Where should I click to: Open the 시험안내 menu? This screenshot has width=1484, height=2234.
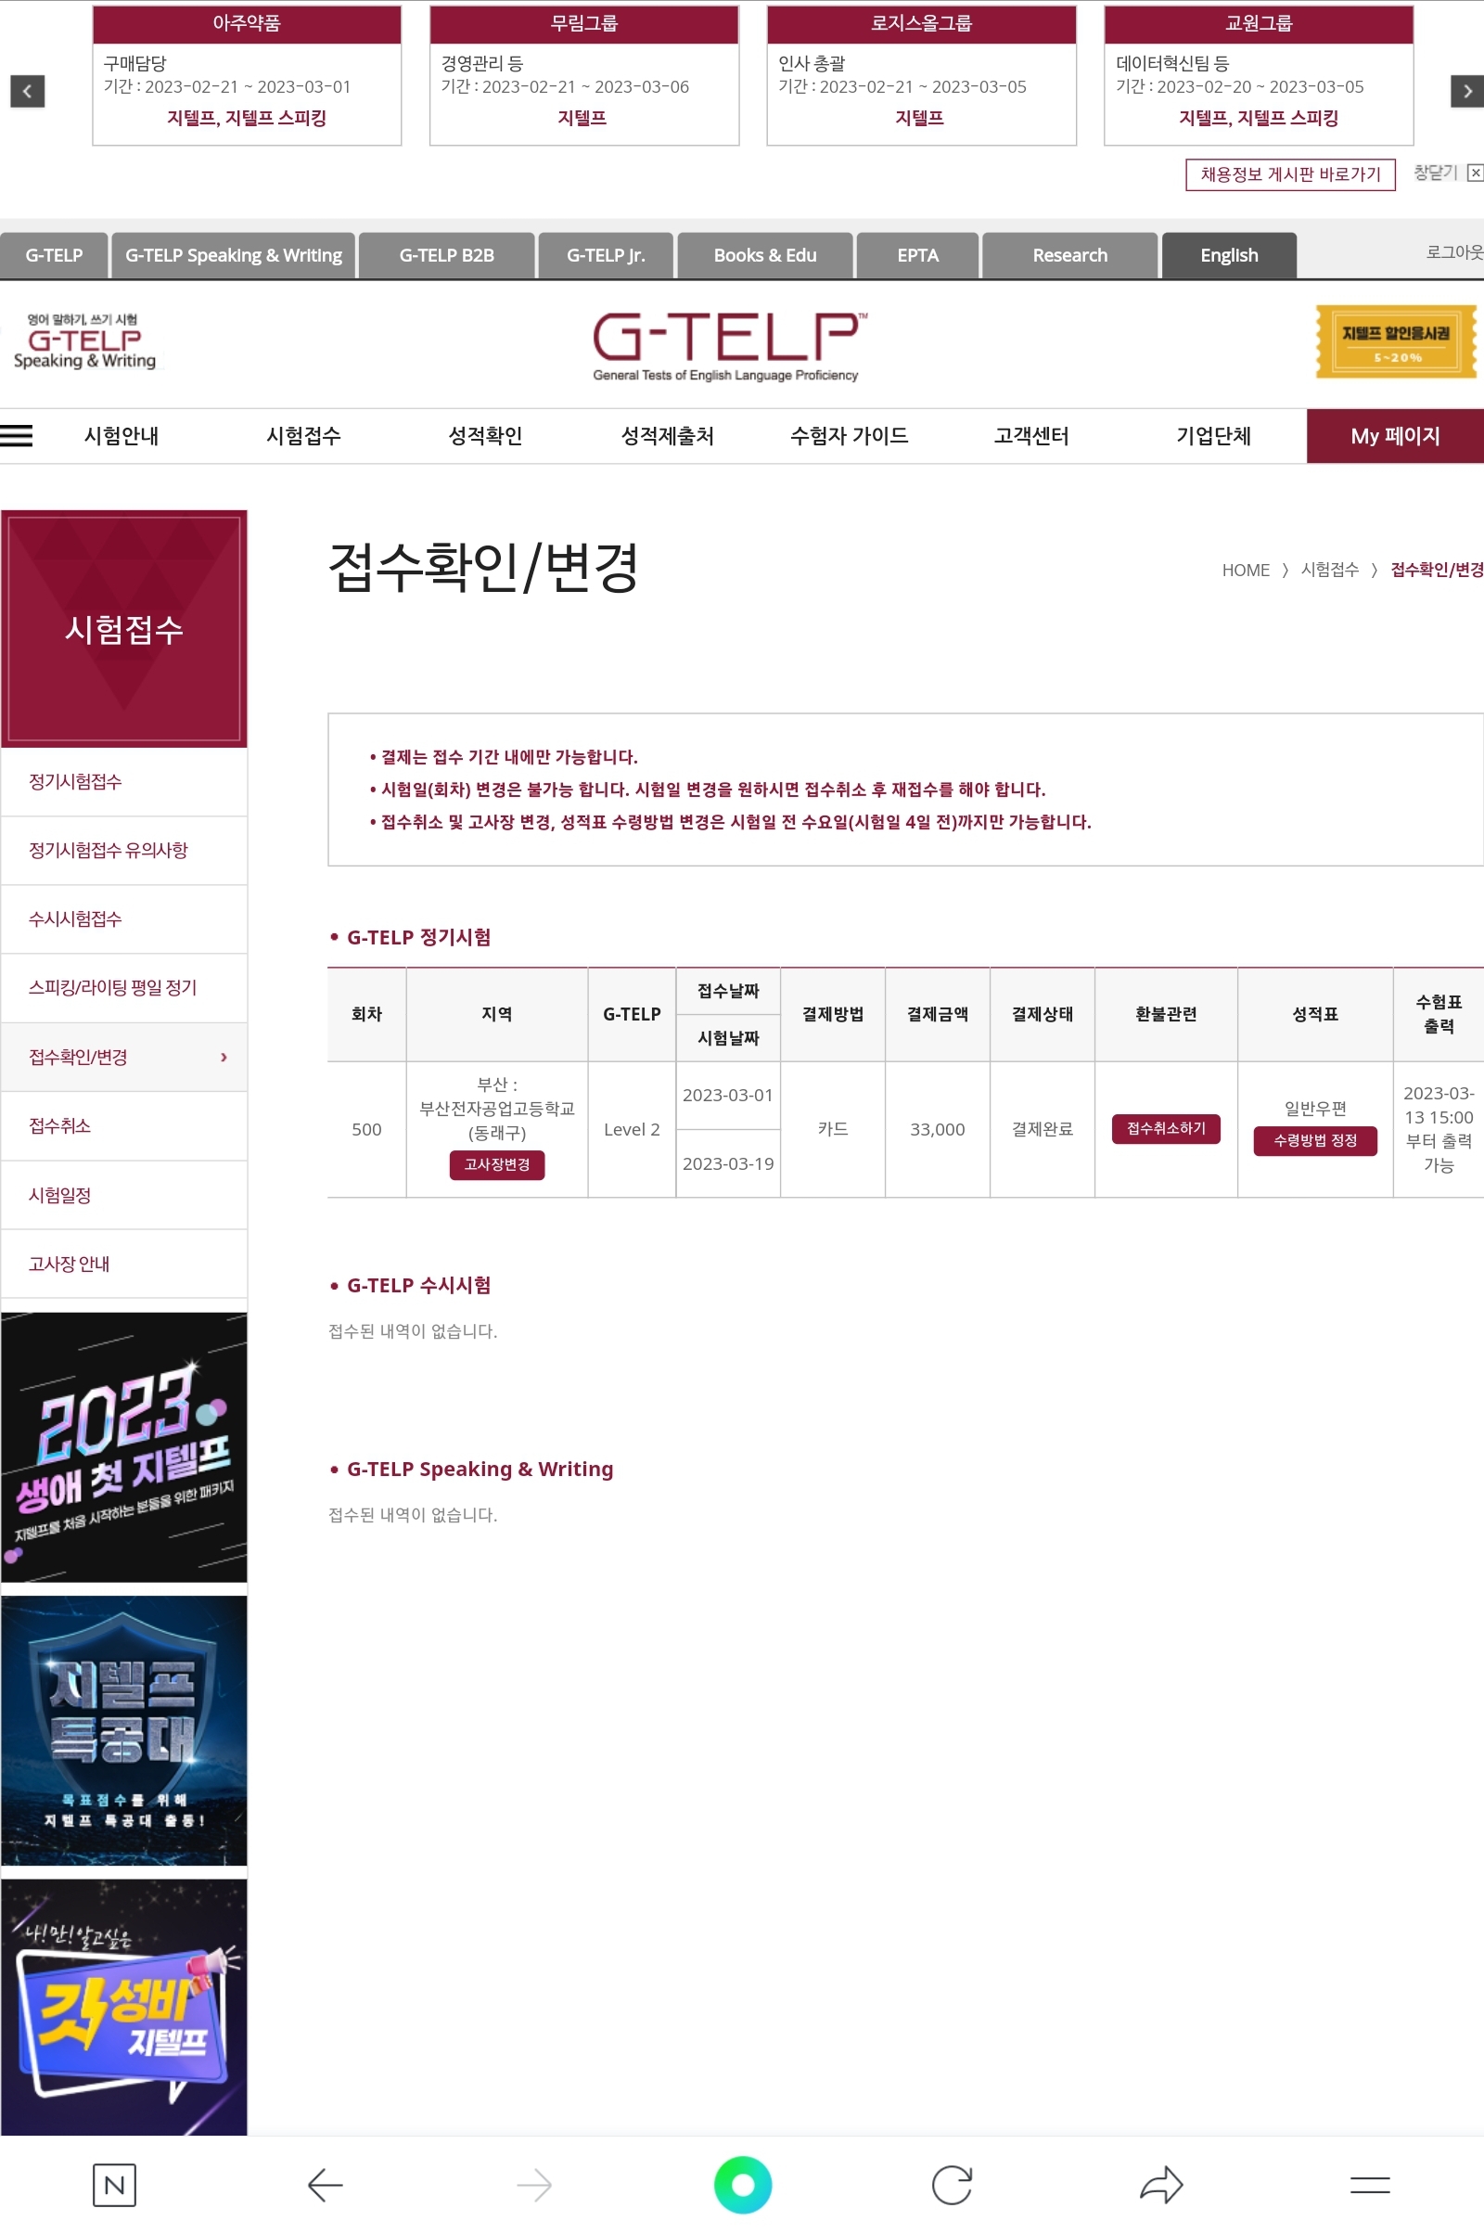[x=122, y=435]
